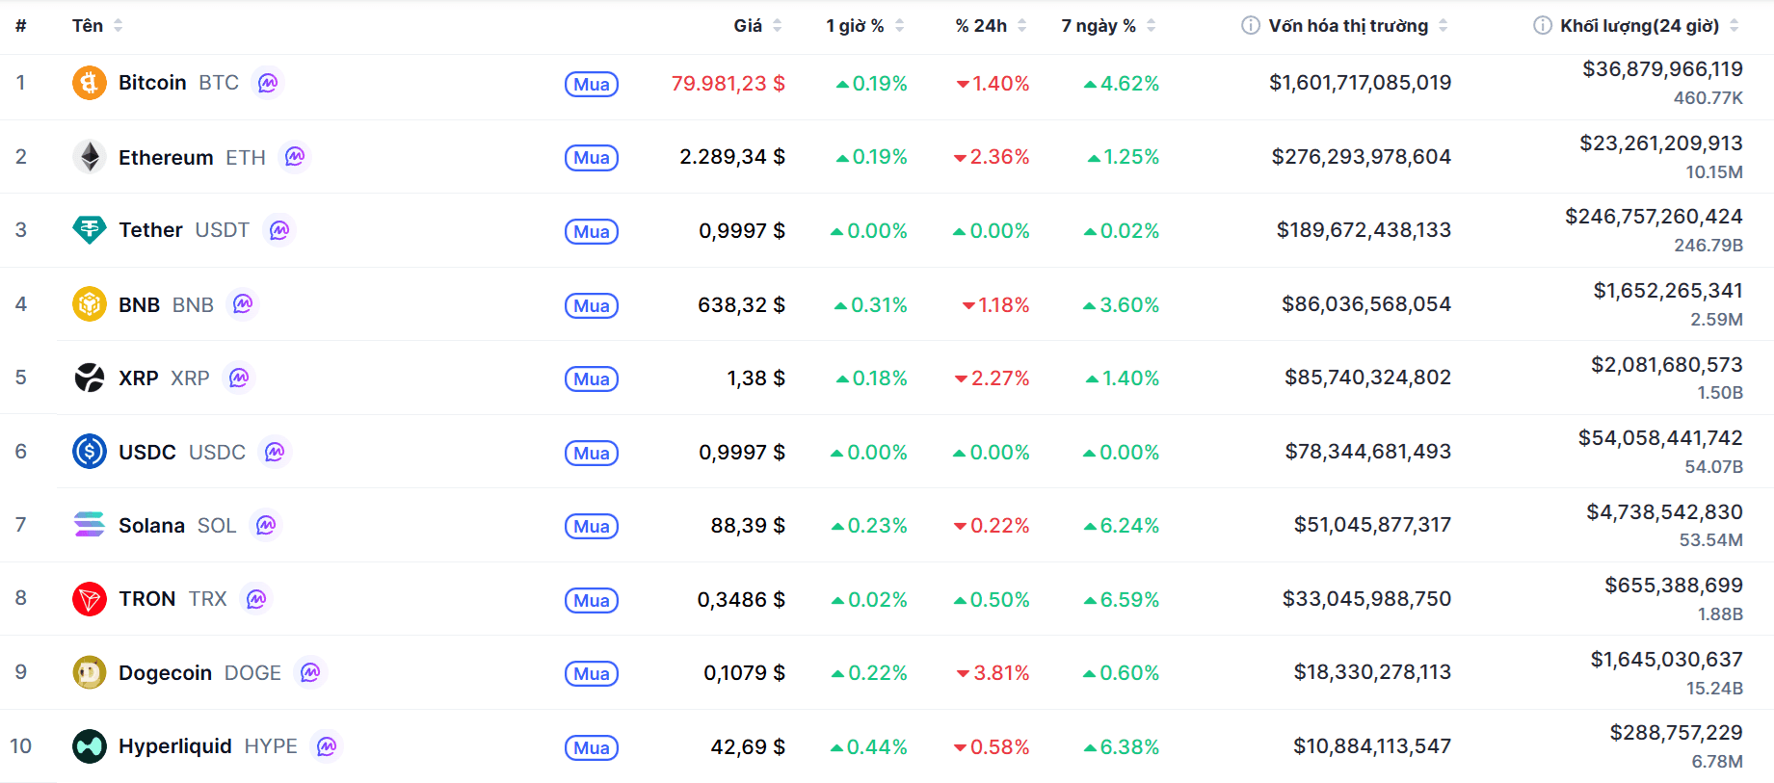Open purple chart badge beside BNB ticker
The width and height of the screenshot is (1774, 783).
pyautogui.click(x=243, y=304)
